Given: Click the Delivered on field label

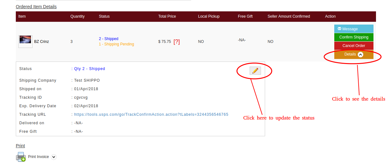Looking at the screenshot, I should click(32, 123).
